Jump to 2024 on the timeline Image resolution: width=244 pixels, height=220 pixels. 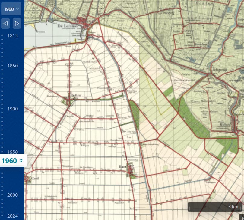(x=13, y=216)
